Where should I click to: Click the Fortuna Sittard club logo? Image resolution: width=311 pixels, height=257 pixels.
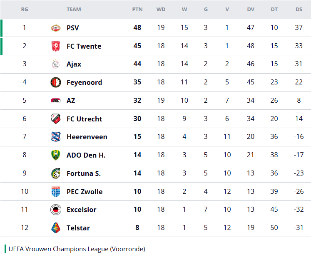[x=55, y=173]
